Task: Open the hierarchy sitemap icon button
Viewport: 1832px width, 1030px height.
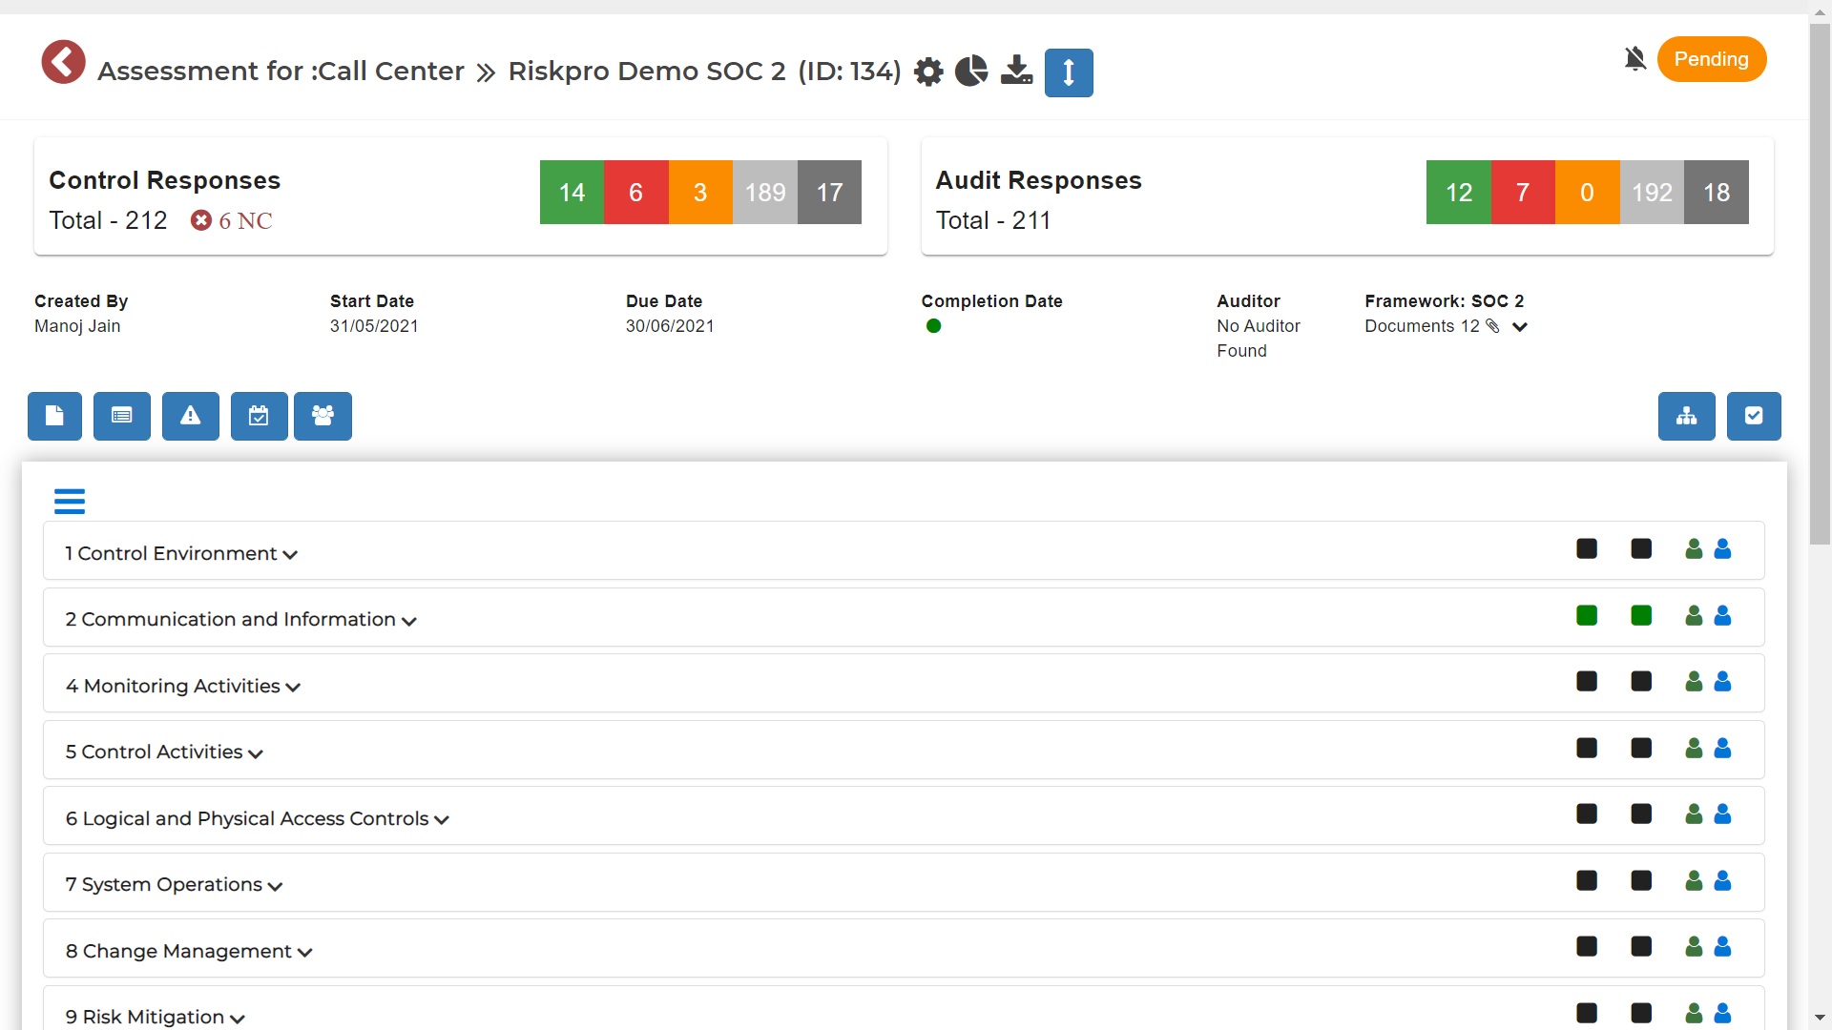Action: point(1687,416)
